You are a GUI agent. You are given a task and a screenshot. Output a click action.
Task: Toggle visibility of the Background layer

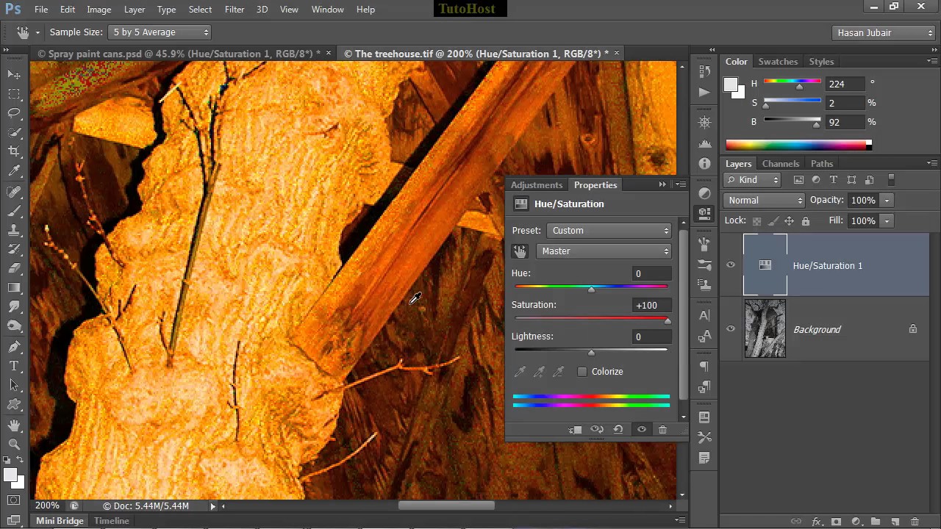pyautogui.click(x=731, y=329)
